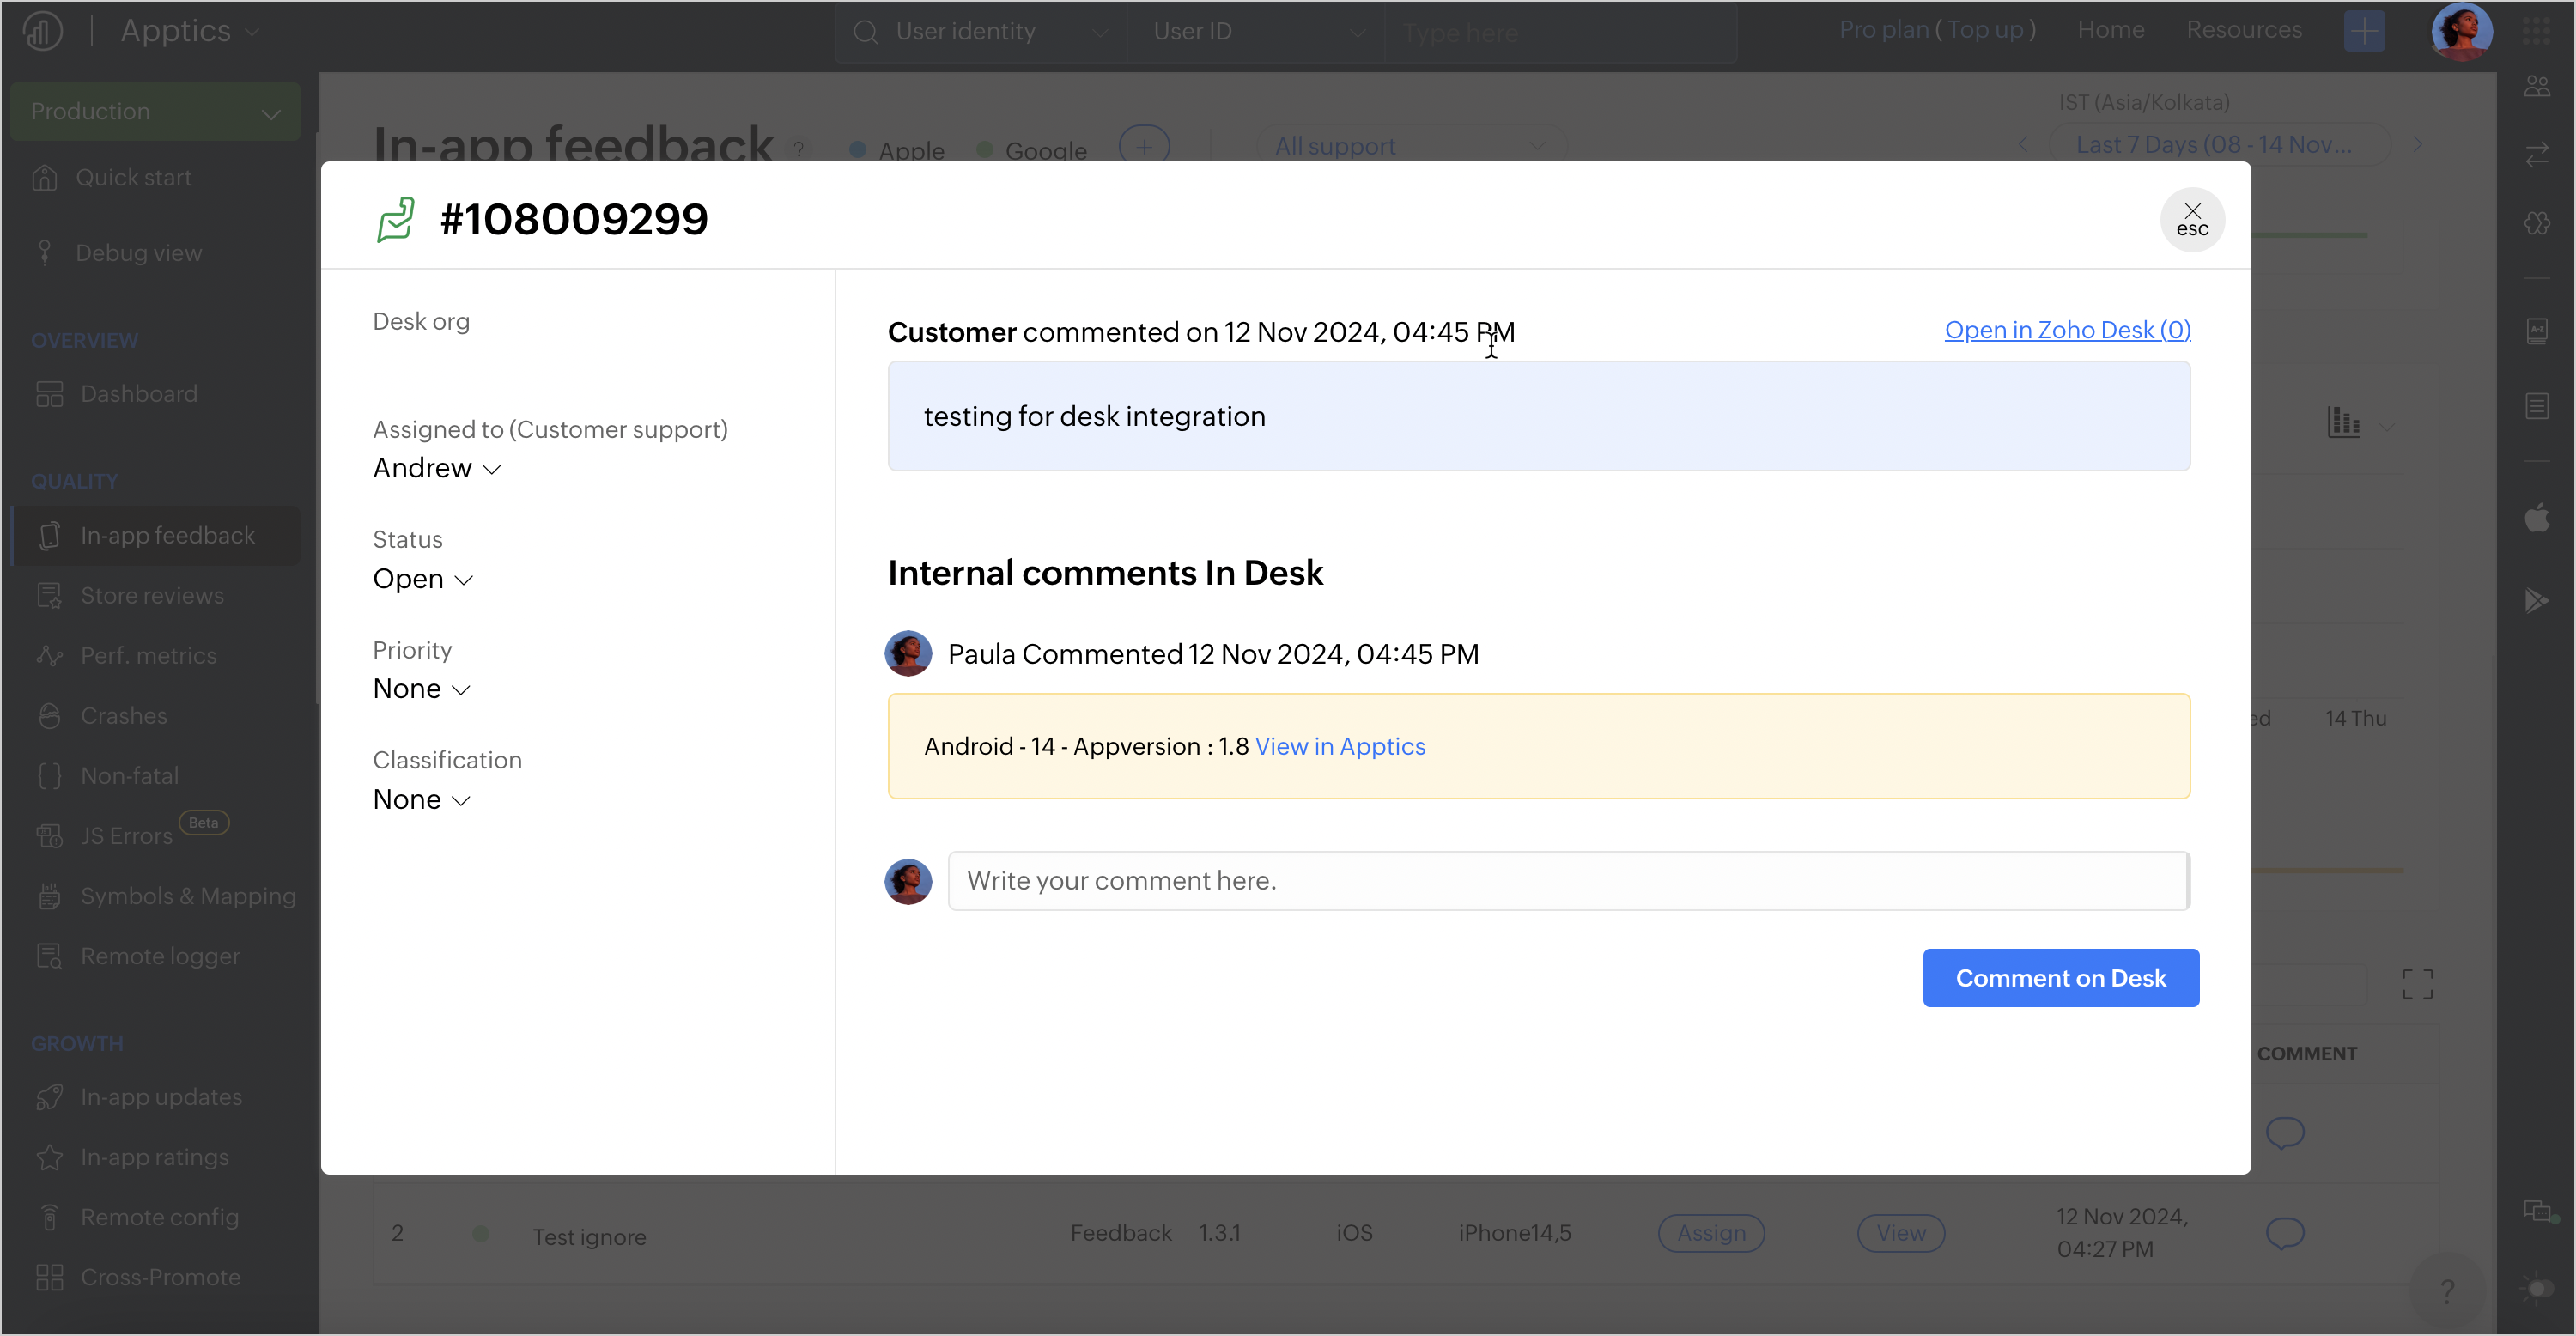2576x1336 pixels.
Task: Click the blue plus icon in header
Action: pos(2363,31)
